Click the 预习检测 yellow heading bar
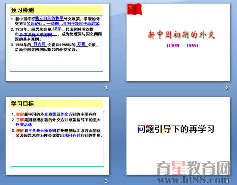The image size is (237, 185). pyautogui.click(x=56, y=10)
